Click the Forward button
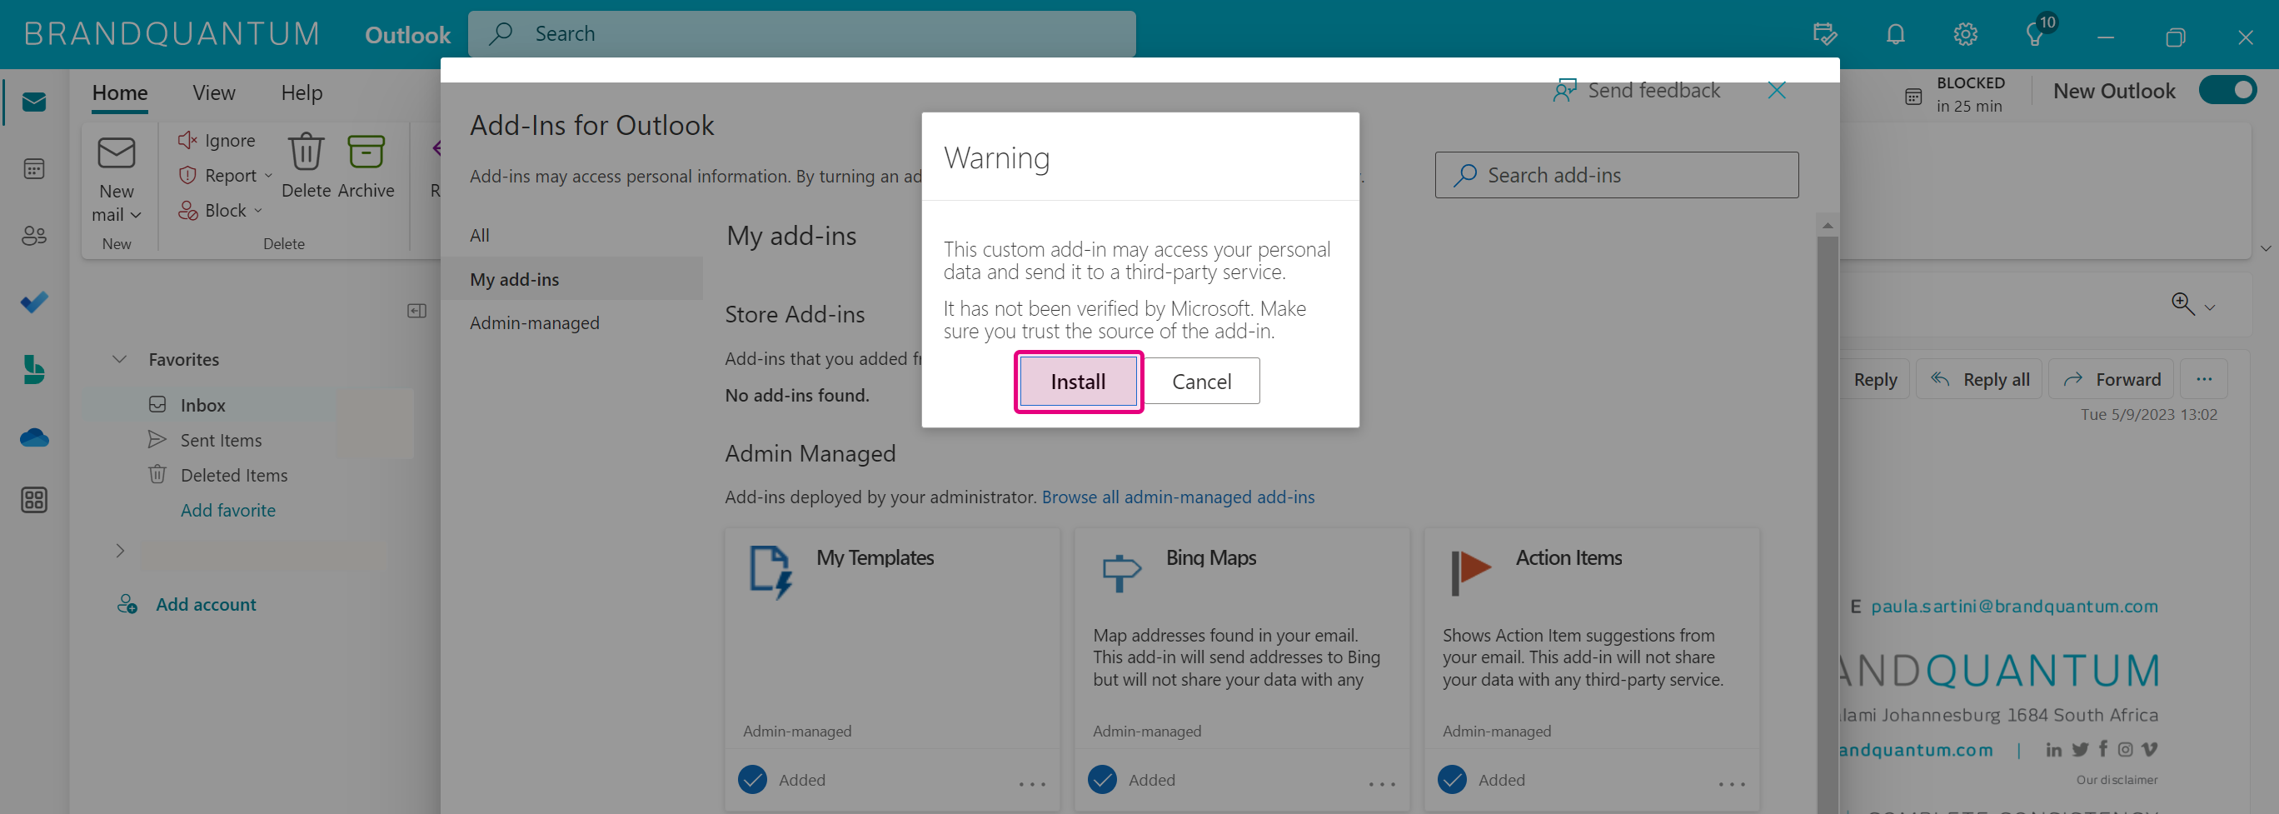The image size is (2279, 814). tap(2111, 380)
